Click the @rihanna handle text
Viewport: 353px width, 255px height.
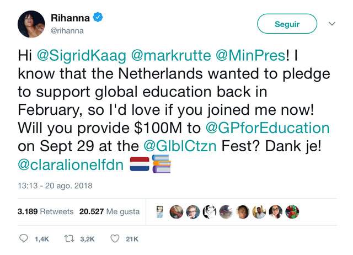point(67,31)
